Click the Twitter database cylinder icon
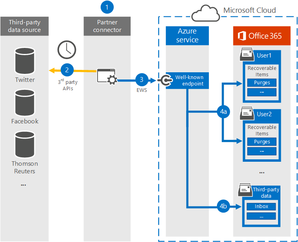 click(25, 61)
